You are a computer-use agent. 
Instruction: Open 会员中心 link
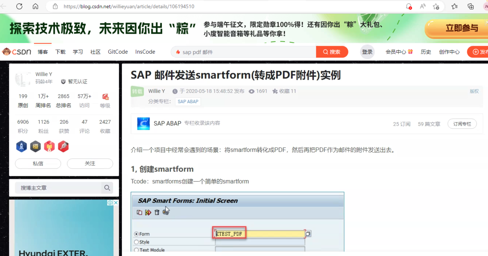(x=399, y=52)
